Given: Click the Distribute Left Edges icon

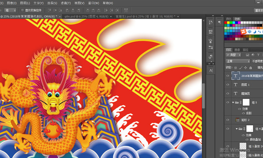Looking at the screenshot, I should [106, 10].
